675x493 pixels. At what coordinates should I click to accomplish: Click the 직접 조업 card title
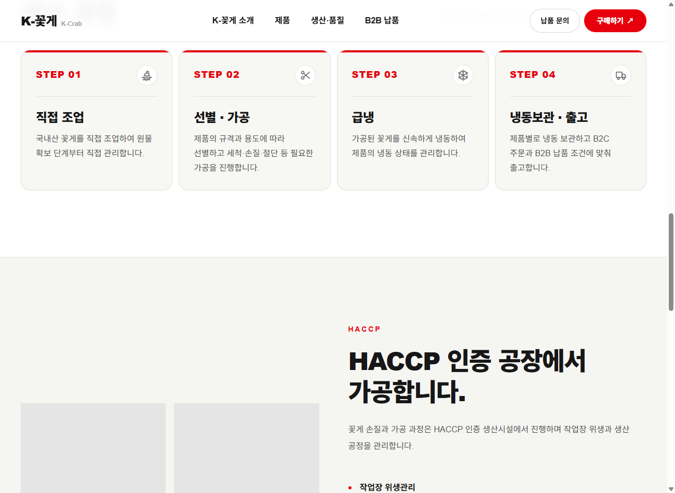[60, 117]
